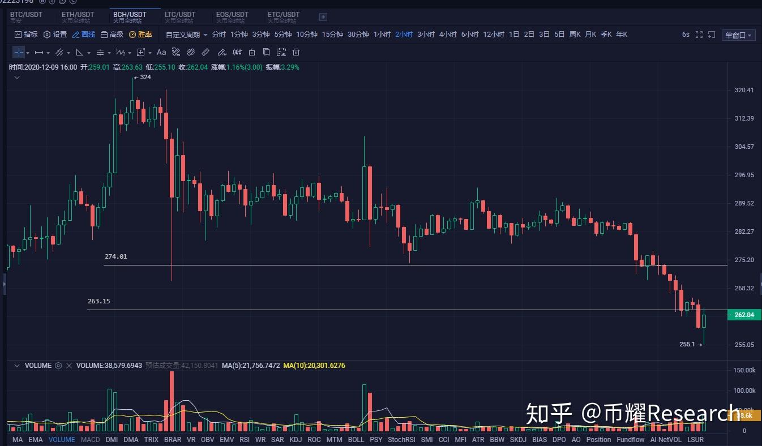Switch to the LTC/USDT tab

click(x=180, y=17)
